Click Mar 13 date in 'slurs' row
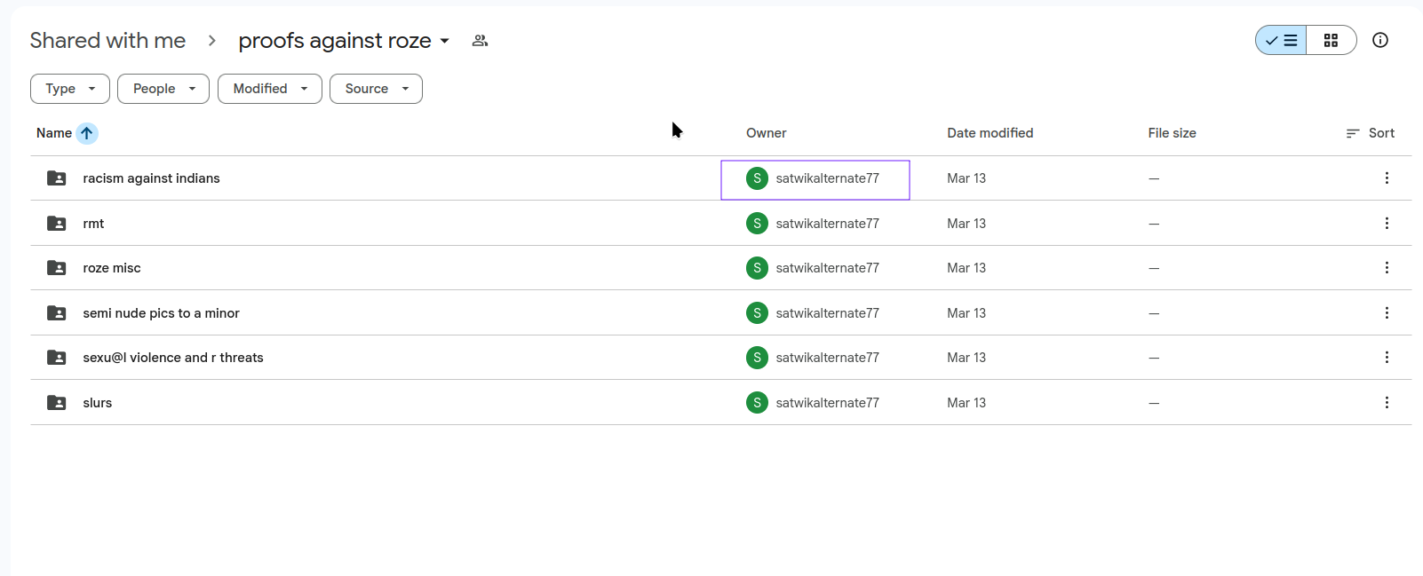 coord(966,403)
